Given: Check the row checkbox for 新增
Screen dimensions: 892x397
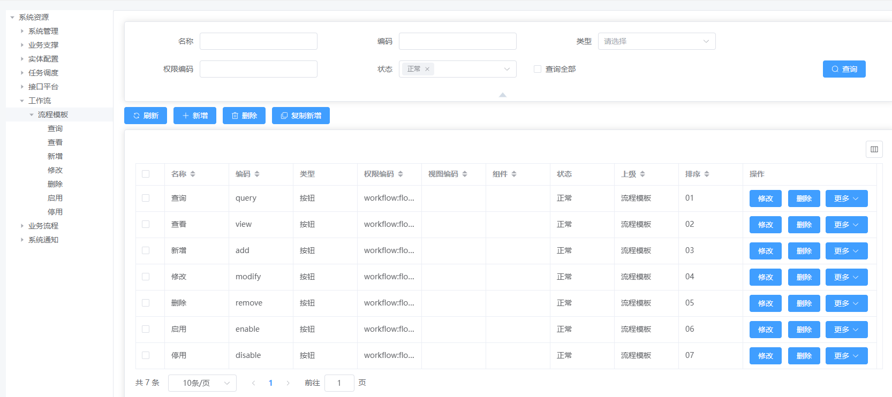Looking at the screenshot, I should [146, 250].
